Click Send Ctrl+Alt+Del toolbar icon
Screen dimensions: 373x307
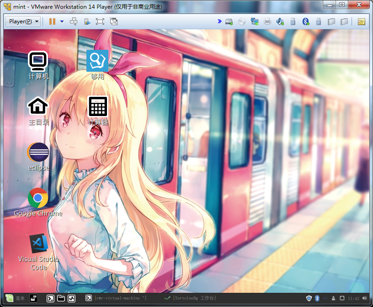click(x=74, y=21)
